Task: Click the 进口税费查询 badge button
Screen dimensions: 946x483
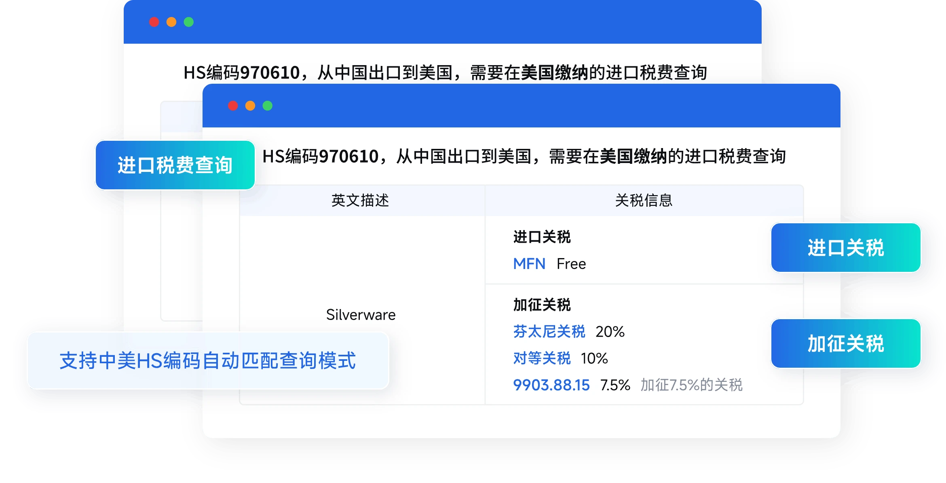Action: click(175, 165)
